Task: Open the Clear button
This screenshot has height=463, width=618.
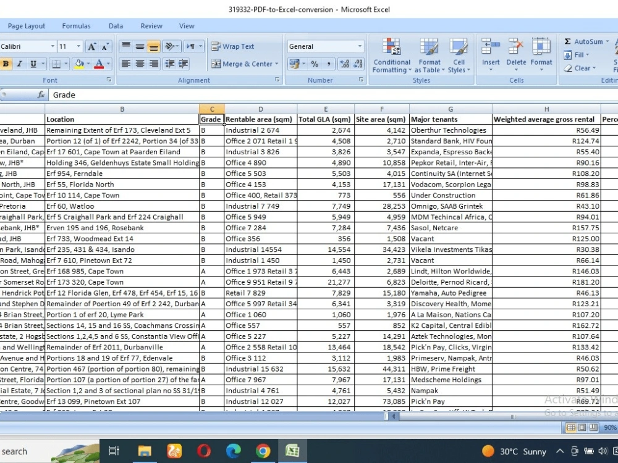Action: [x=580, y=68]
